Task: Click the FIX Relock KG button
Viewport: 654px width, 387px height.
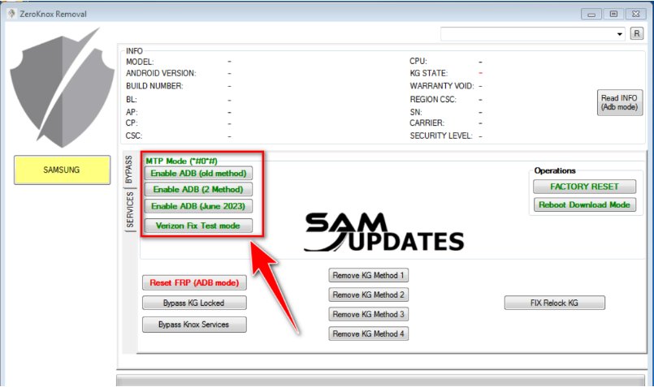Action: pyautogui.click(x=555, y=303)
